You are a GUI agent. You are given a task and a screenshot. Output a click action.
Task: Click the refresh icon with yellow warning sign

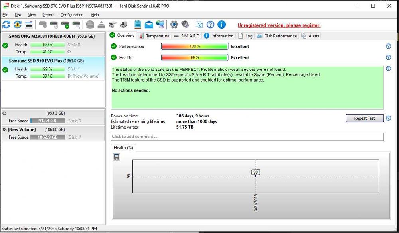[18, 25]
